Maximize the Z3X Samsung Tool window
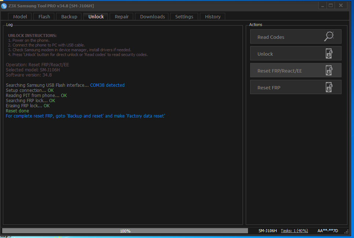 (331, 5)
